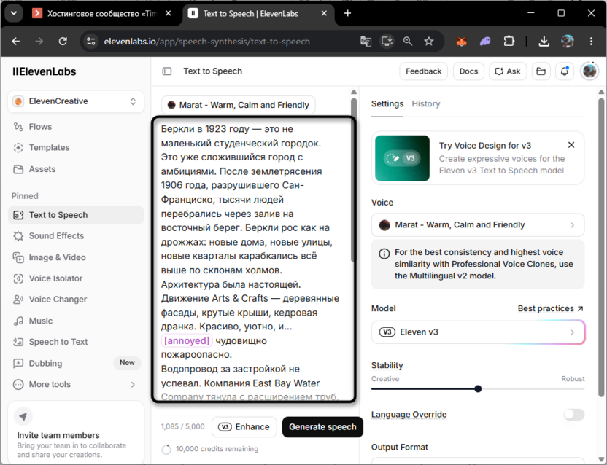
Task: Open the Extensions puzzle menu
Action: click(x=509, y=41)
